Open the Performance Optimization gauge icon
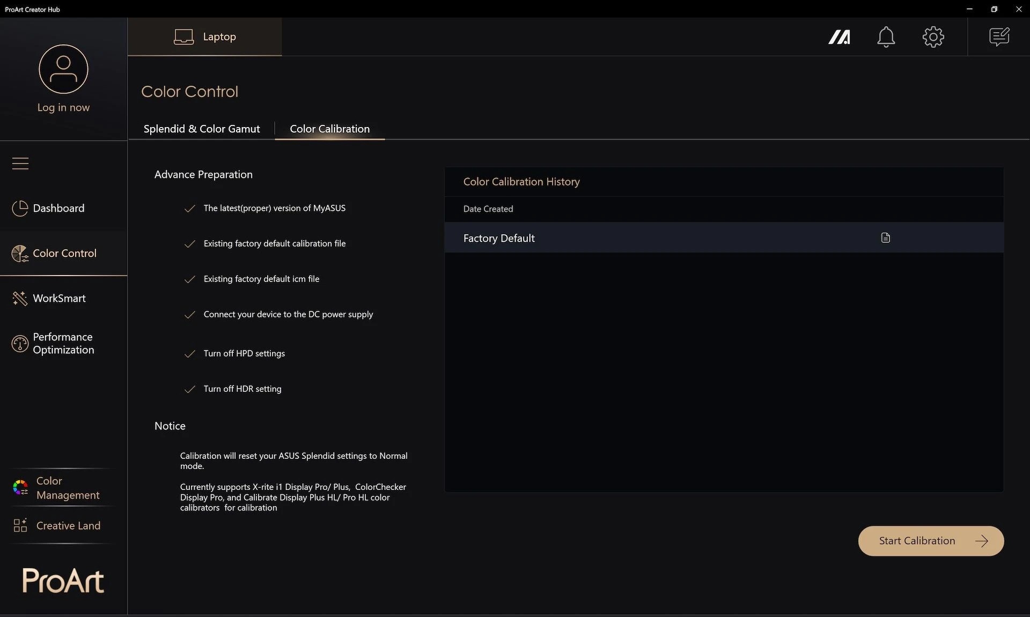This screenshot has width=1030, height=617. tap(20, 344)
